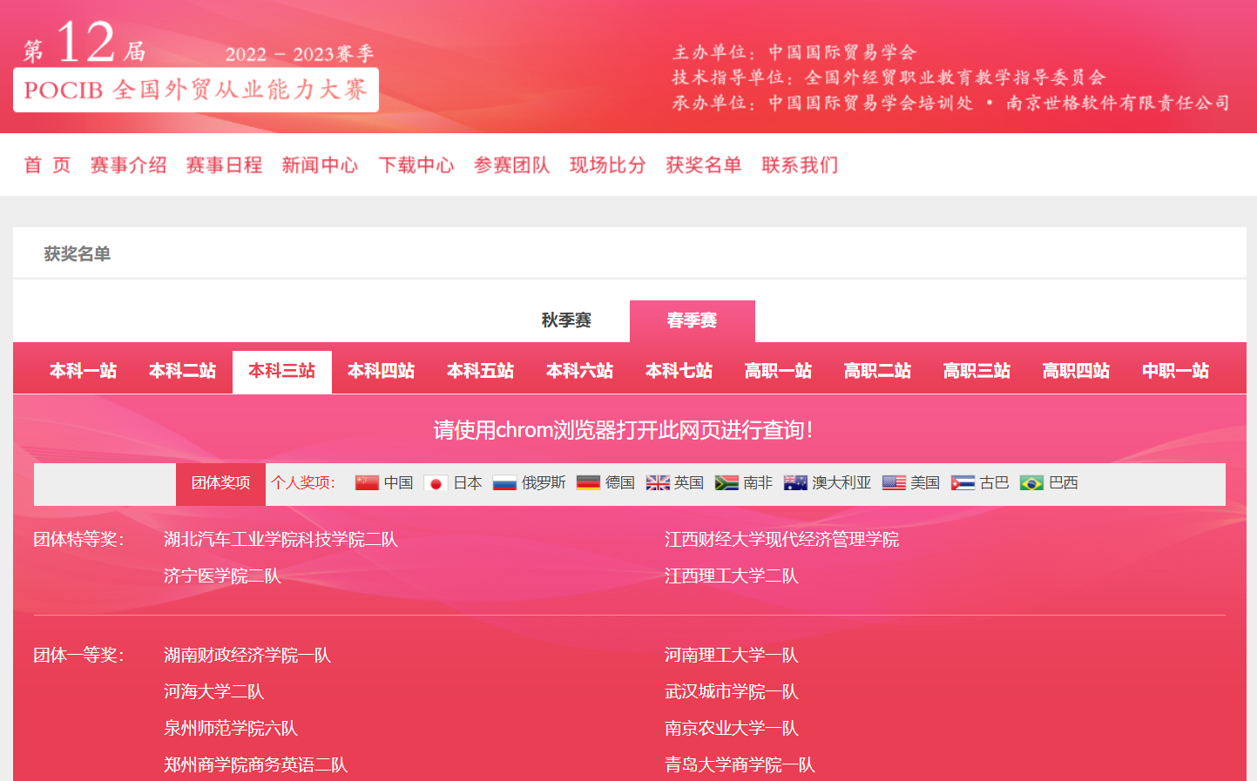This screenshot has width=1257, height=781.
Task: Open the 获奖名单 menu item
Action: coord(703,165)
